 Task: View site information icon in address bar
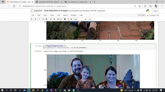(x=20, y=6)
